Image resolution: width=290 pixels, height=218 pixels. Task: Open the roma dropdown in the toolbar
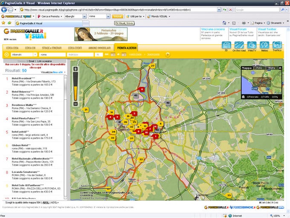coord(108,17)
